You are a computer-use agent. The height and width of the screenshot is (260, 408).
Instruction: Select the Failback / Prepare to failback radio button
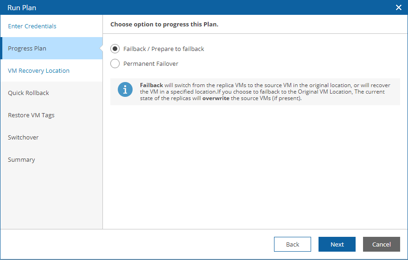coord(115,49)
